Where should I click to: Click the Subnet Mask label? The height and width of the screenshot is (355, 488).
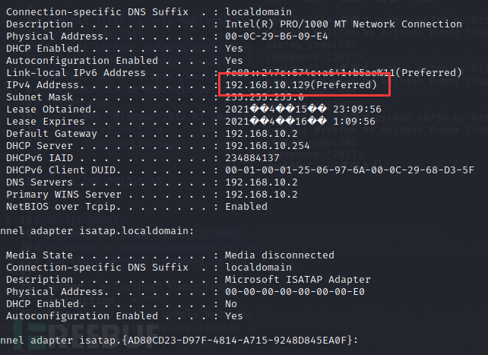40,97
